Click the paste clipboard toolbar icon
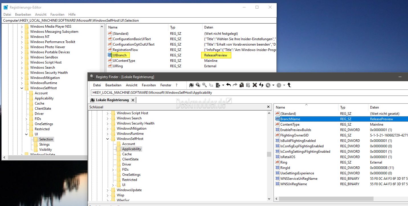This screenshot has width=408, height=206. tap(248, 85)
